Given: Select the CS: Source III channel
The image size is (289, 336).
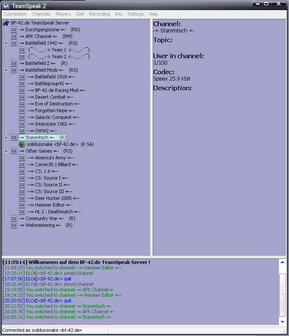Looking at the screenshot, I should coord(49,191).
